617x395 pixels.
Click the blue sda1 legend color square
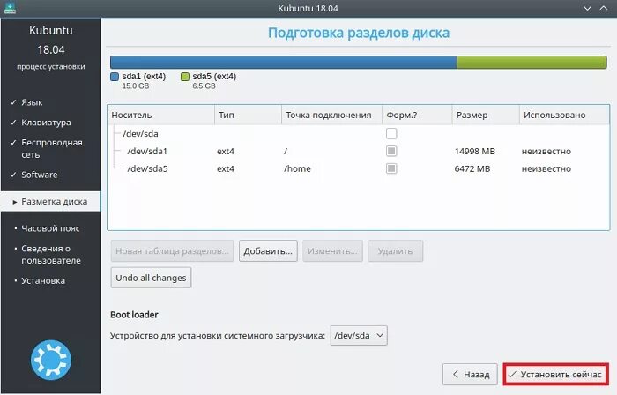(x=115, y=77)
